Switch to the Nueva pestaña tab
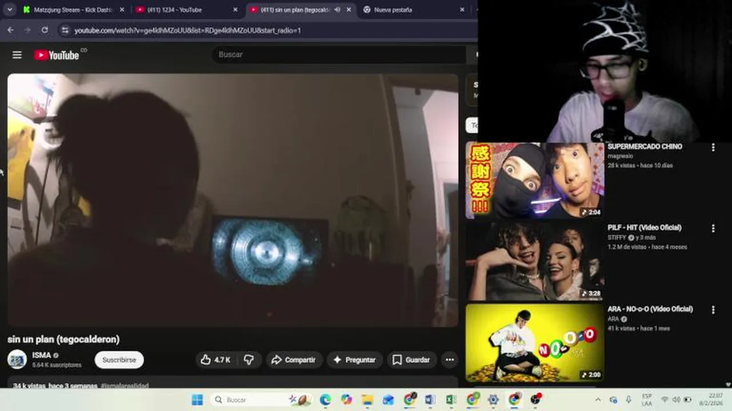Screen dimensions: 732x411 click(x=393, y=10)
